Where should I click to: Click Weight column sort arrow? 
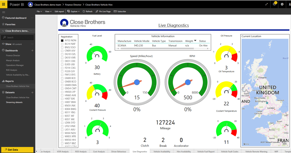(x=195, y=40)
